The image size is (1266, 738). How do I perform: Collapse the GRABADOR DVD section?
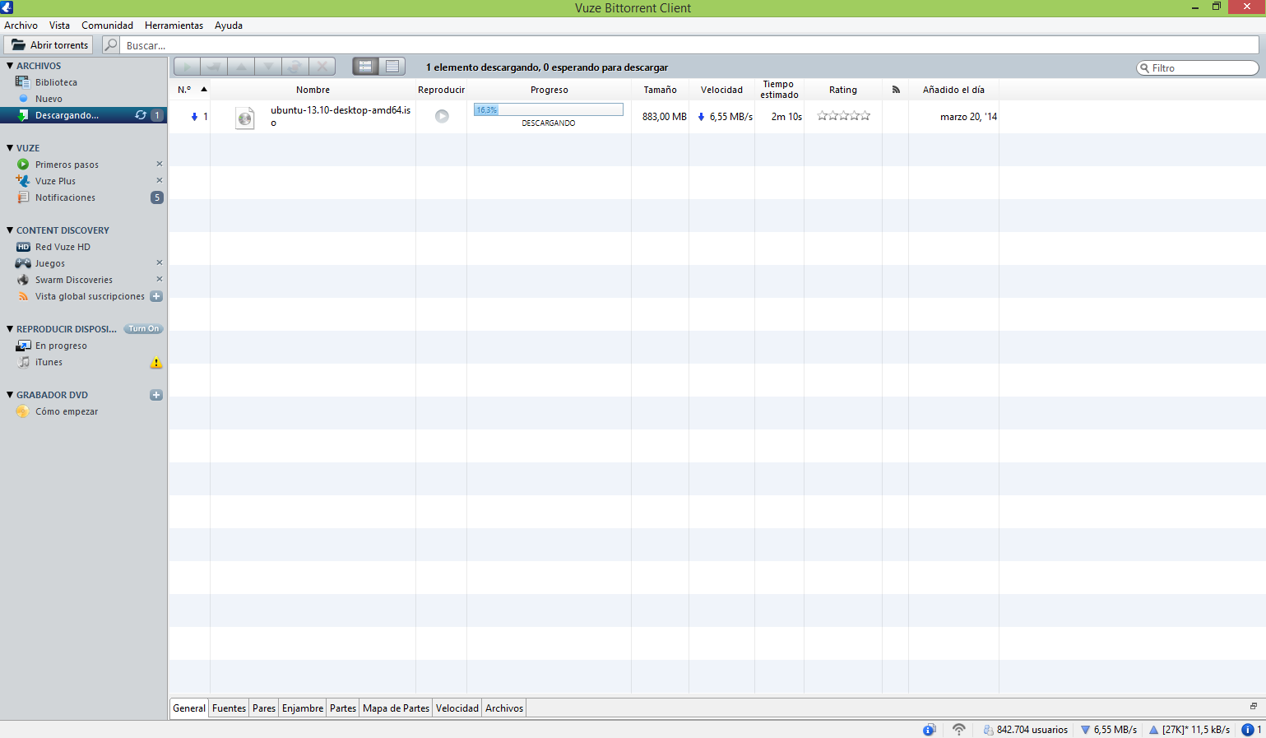10,395
